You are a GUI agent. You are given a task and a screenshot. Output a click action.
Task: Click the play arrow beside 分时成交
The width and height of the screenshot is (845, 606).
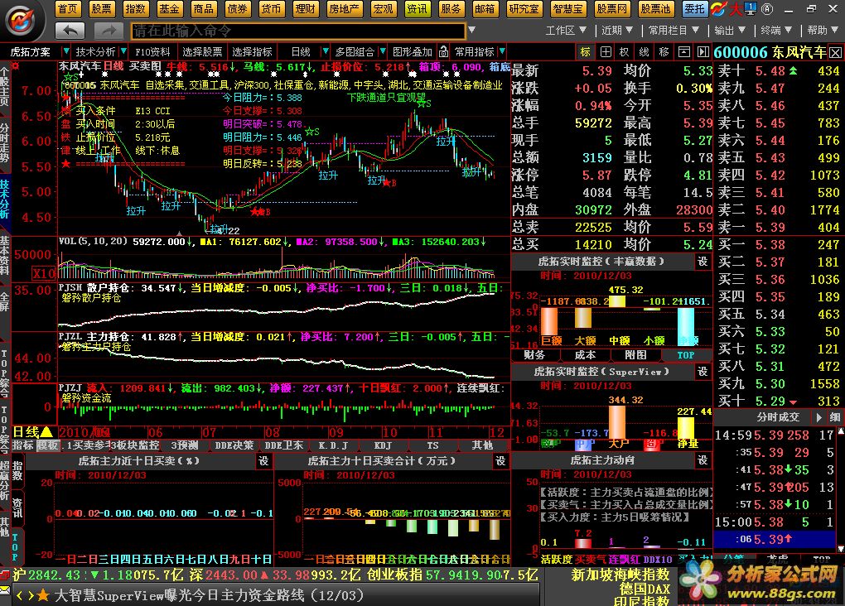(x=819, y=417)
